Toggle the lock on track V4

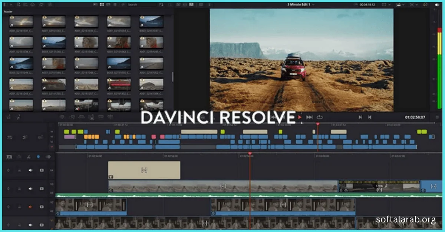[19, 170]
